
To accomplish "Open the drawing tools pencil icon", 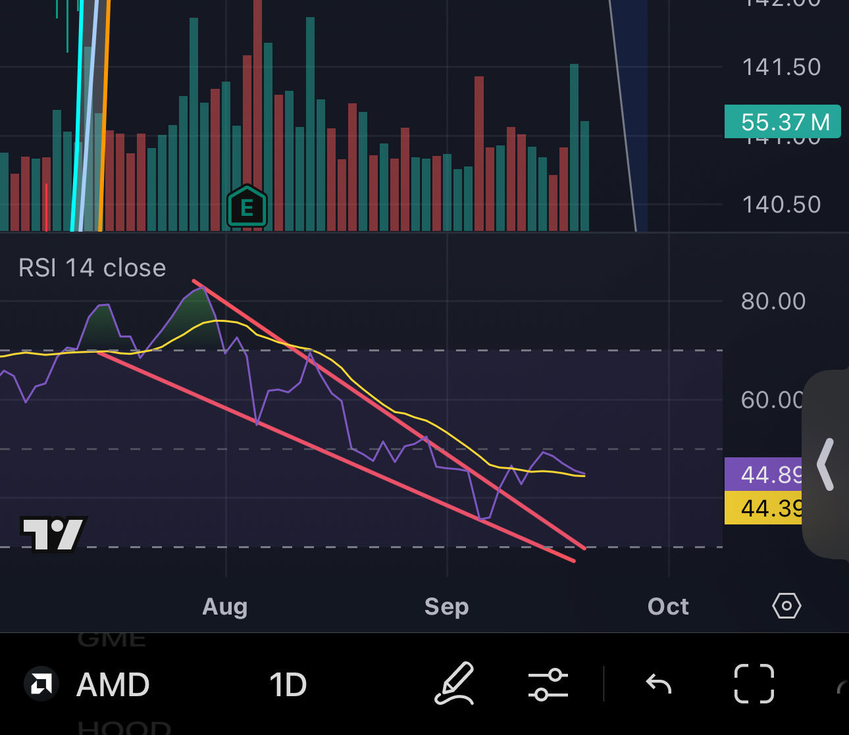I will click(x=455, y=684).
